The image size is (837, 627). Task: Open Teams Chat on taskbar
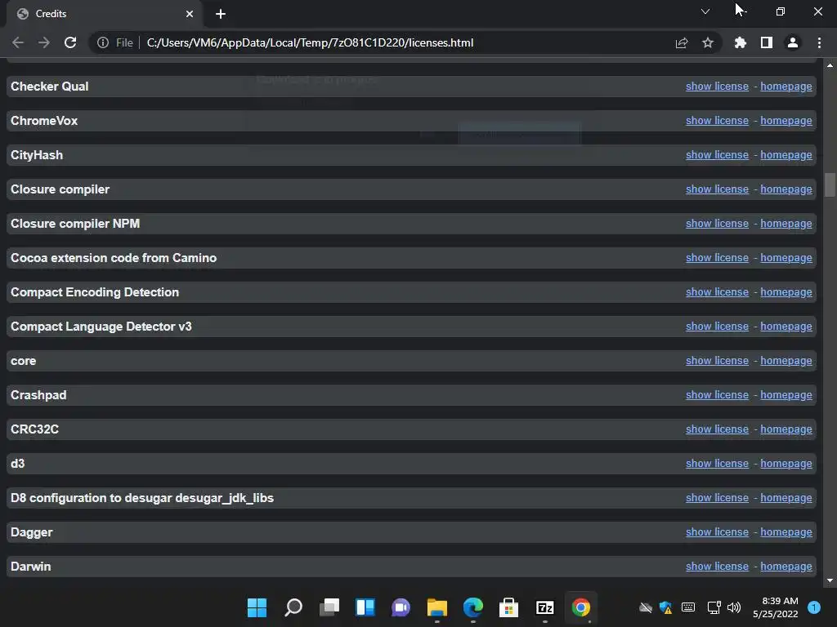point(401,607)
